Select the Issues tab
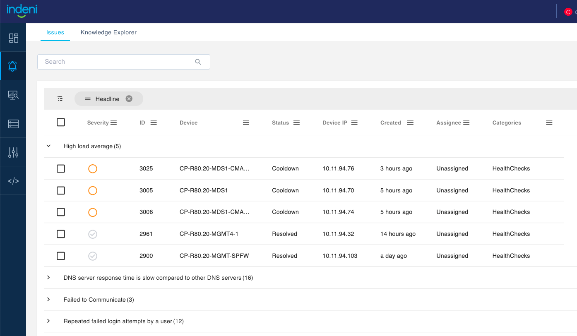577x336 pixels. [55, 32]
